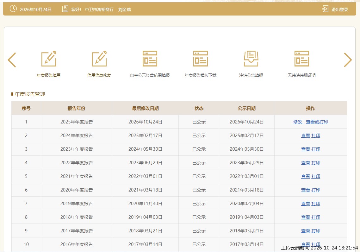Click 修改 for the 2025年年度报告
The image size is (360, 252).
click(x=298, y=122)
